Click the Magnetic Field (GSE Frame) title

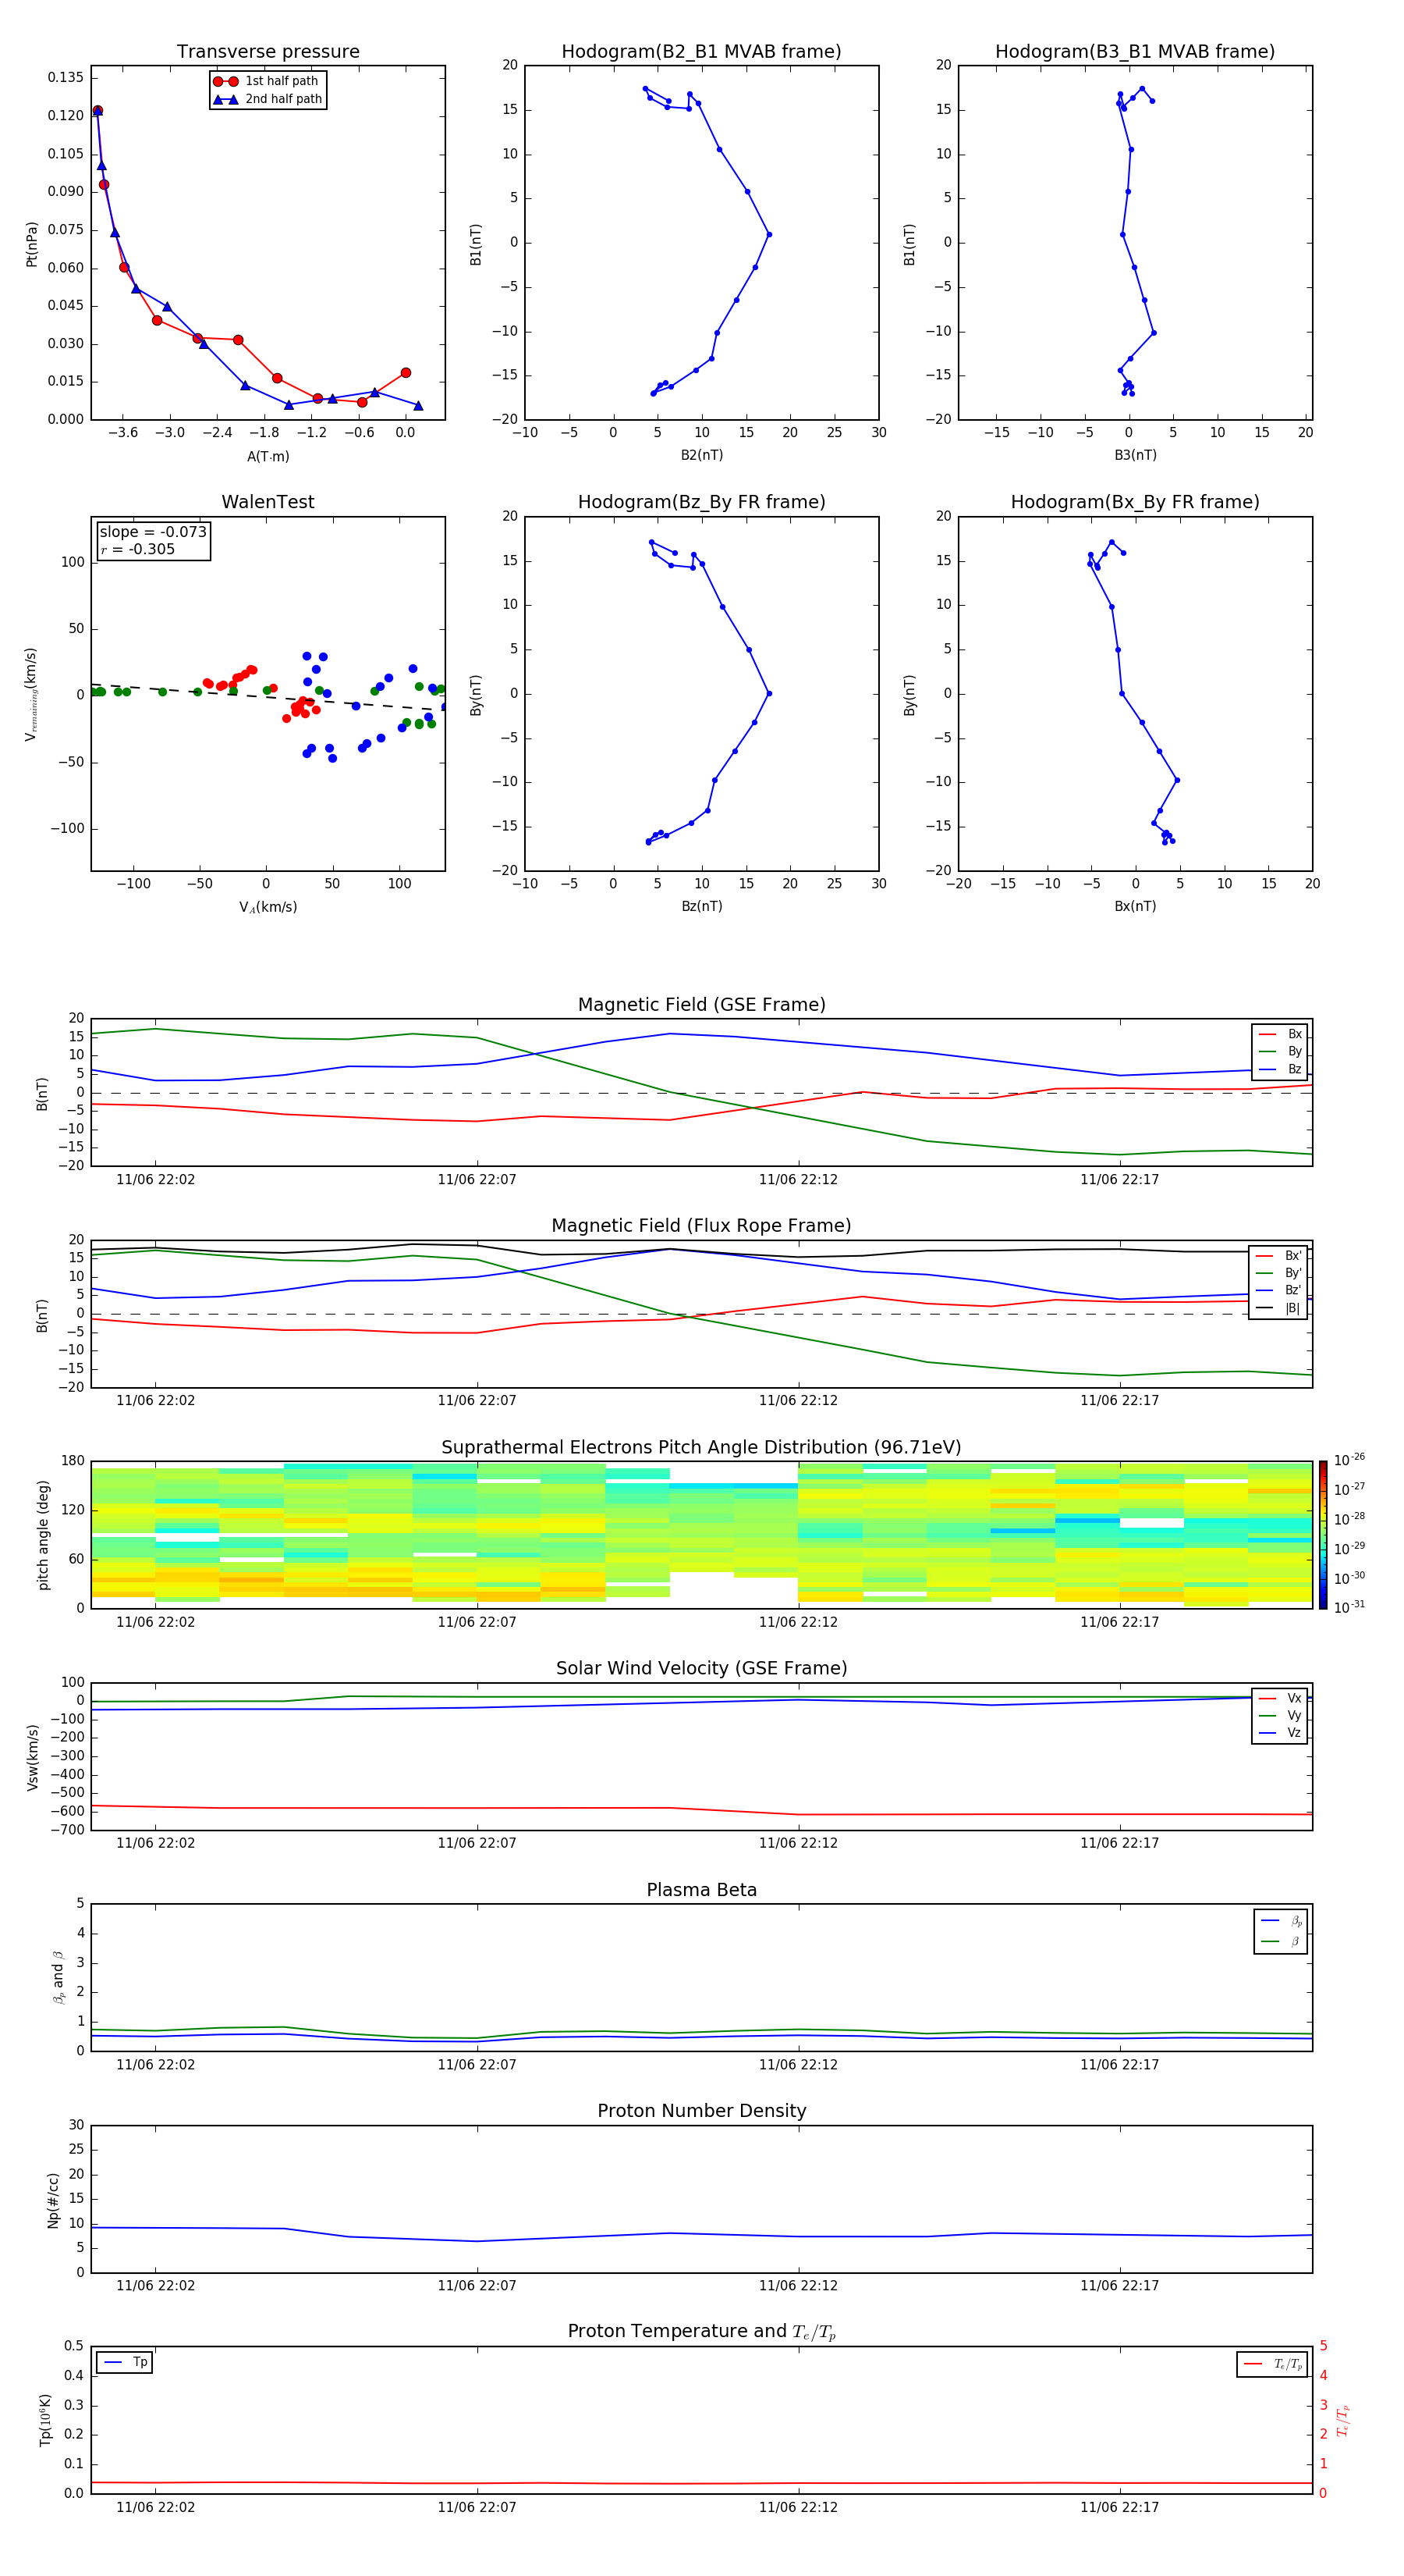[x=701, y=1005]
